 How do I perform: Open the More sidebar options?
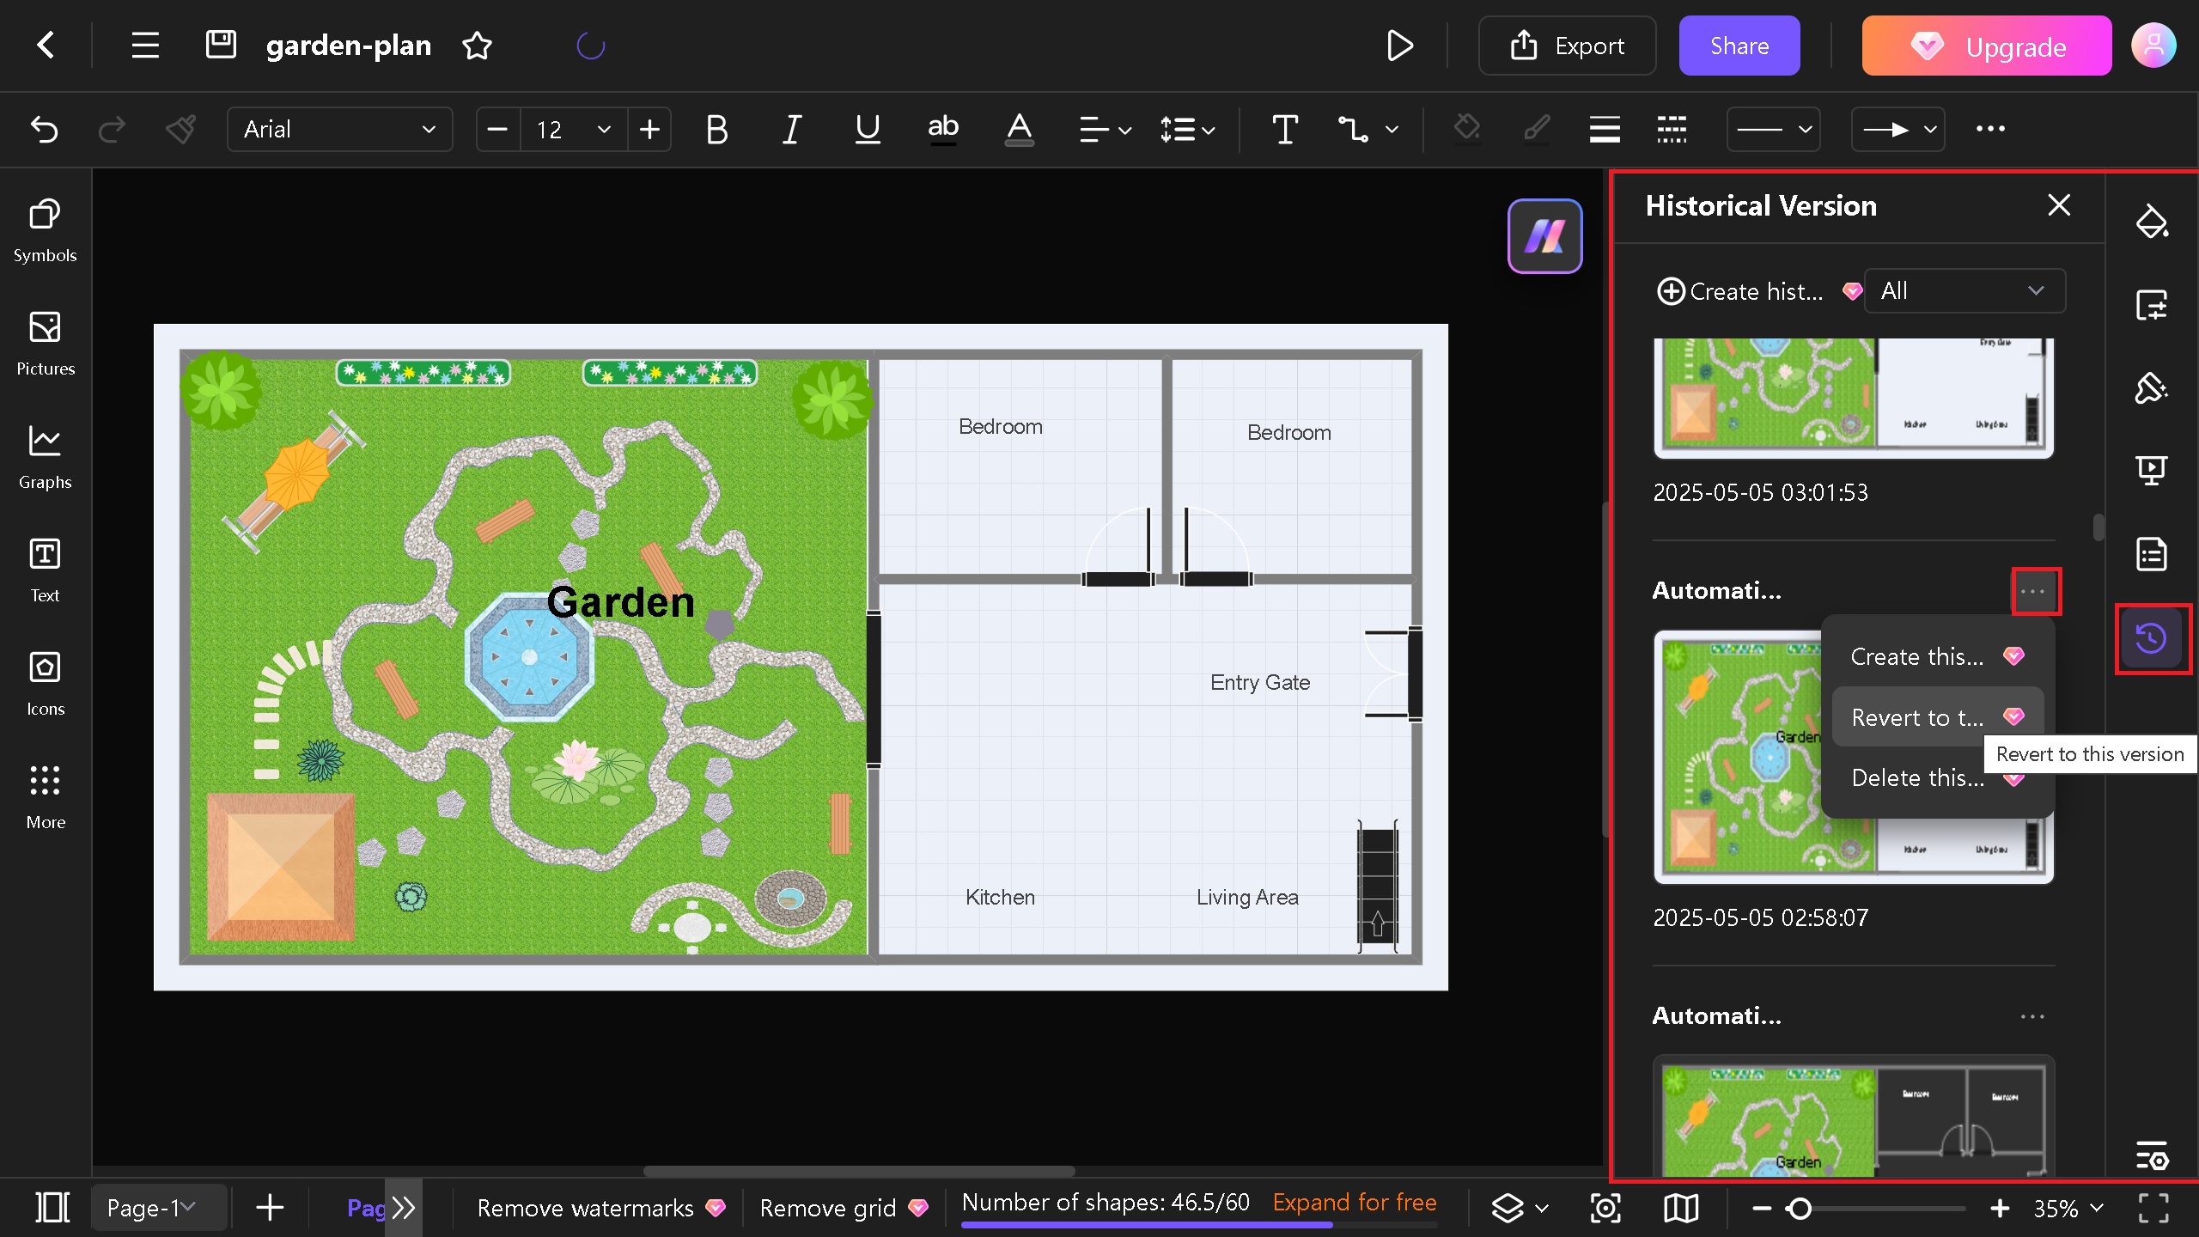click(46, 797)
